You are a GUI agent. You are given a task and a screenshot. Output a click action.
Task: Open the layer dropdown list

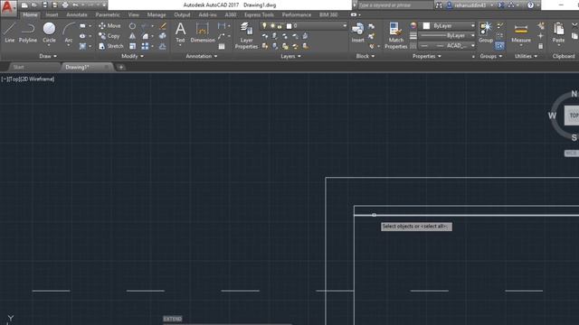pos(344,26)
